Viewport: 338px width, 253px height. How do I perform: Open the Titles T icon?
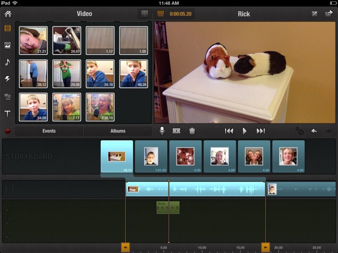click(x=7, y=114)
